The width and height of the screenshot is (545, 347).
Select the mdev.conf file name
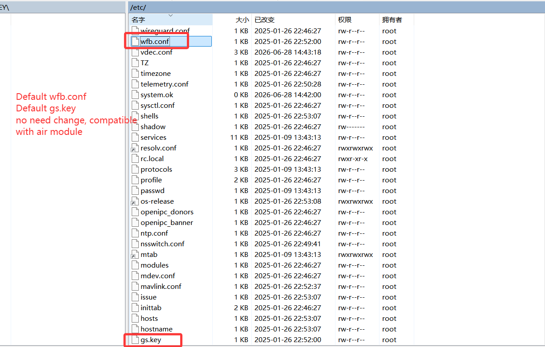[x=158, y=276]
